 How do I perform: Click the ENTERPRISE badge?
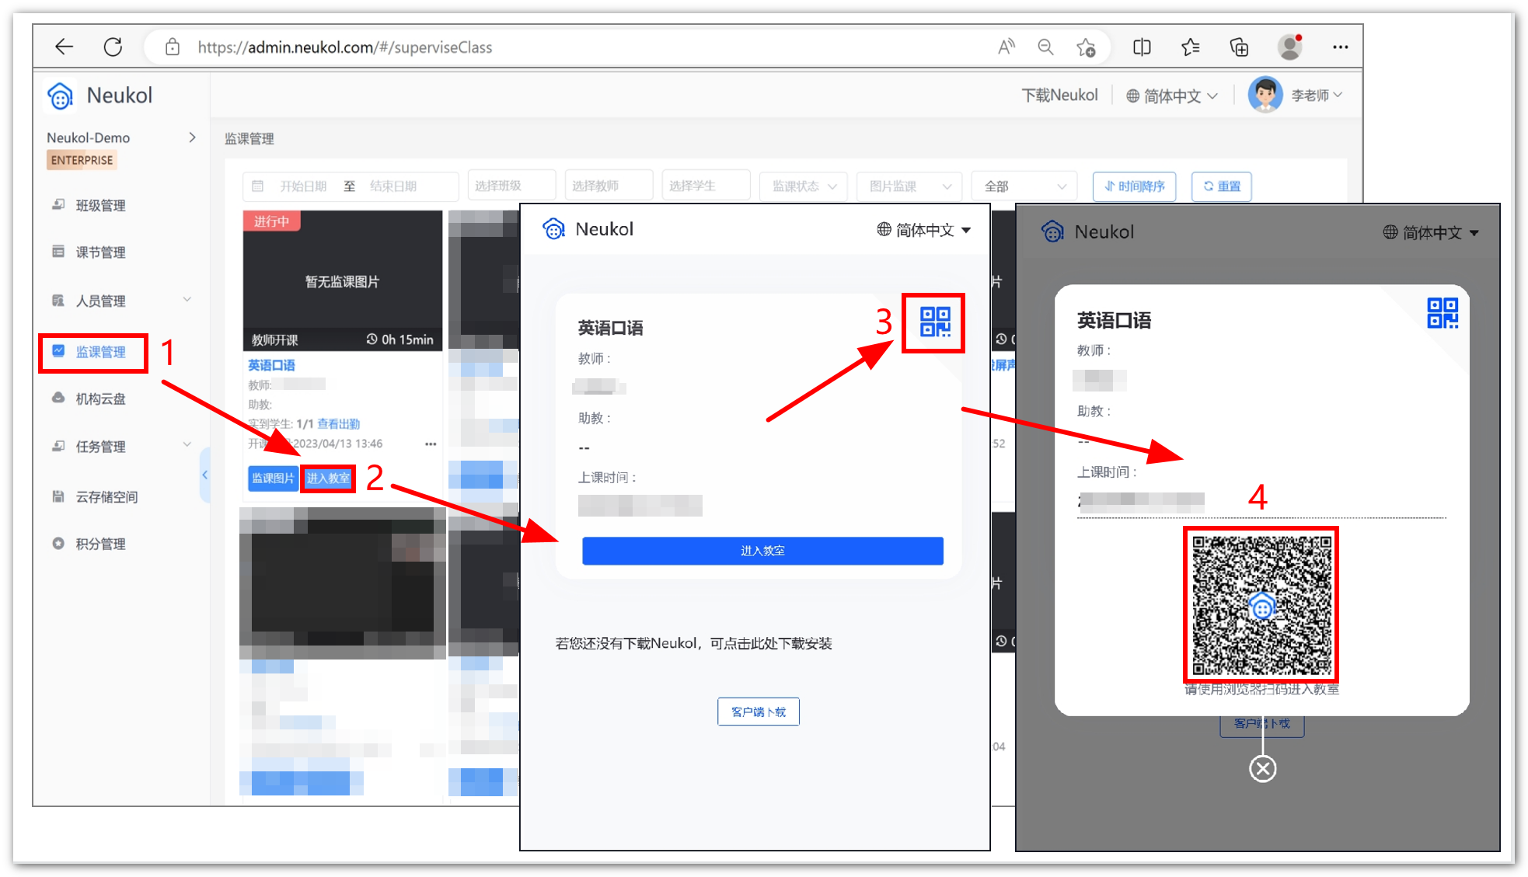click(x=82, y=160)
